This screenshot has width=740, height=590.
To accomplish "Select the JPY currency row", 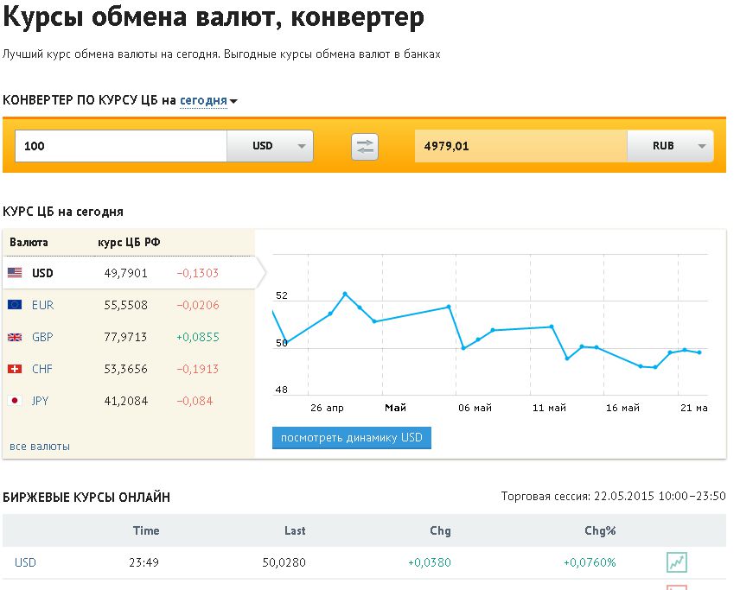I will (129, 401).
